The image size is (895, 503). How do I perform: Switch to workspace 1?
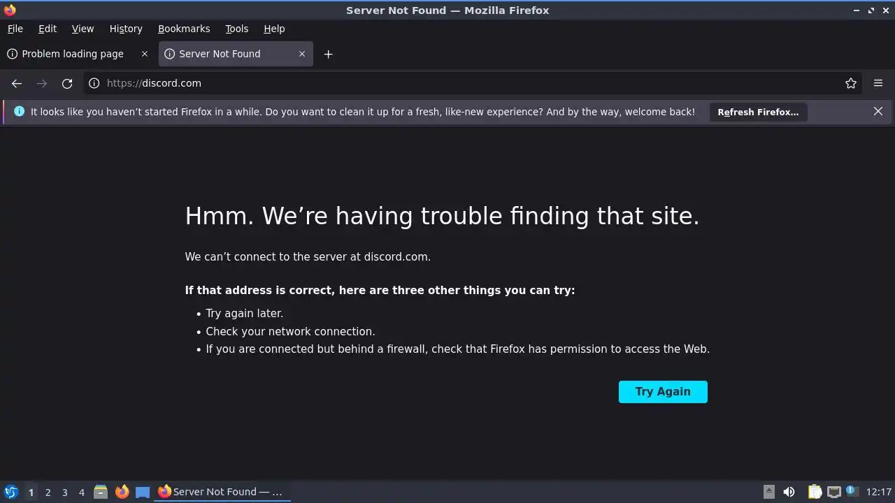click(31, 492)
